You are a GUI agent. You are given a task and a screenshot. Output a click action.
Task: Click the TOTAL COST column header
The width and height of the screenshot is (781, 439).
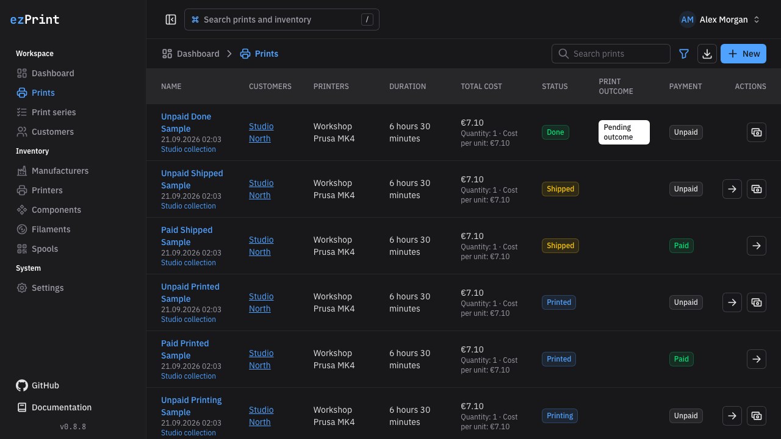coord(481,87)
